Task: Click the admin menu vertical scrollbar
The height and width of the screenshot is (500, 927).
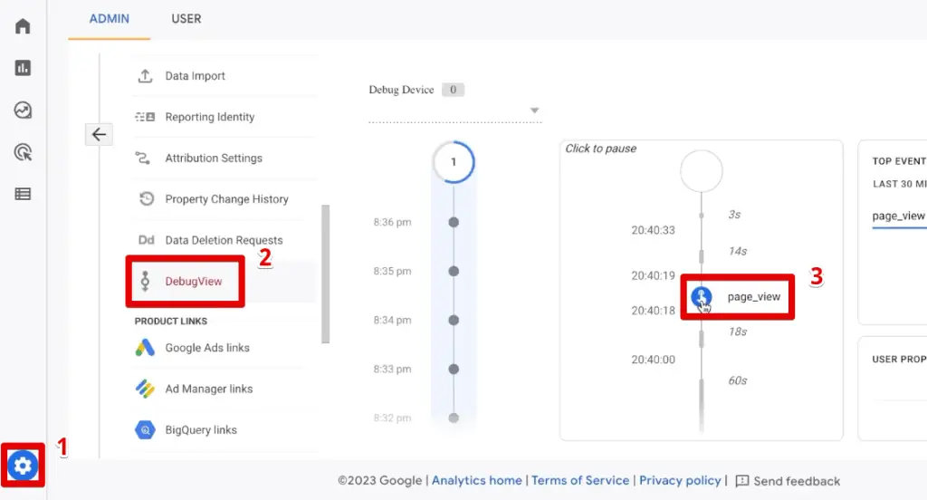Action: [325, 274]
